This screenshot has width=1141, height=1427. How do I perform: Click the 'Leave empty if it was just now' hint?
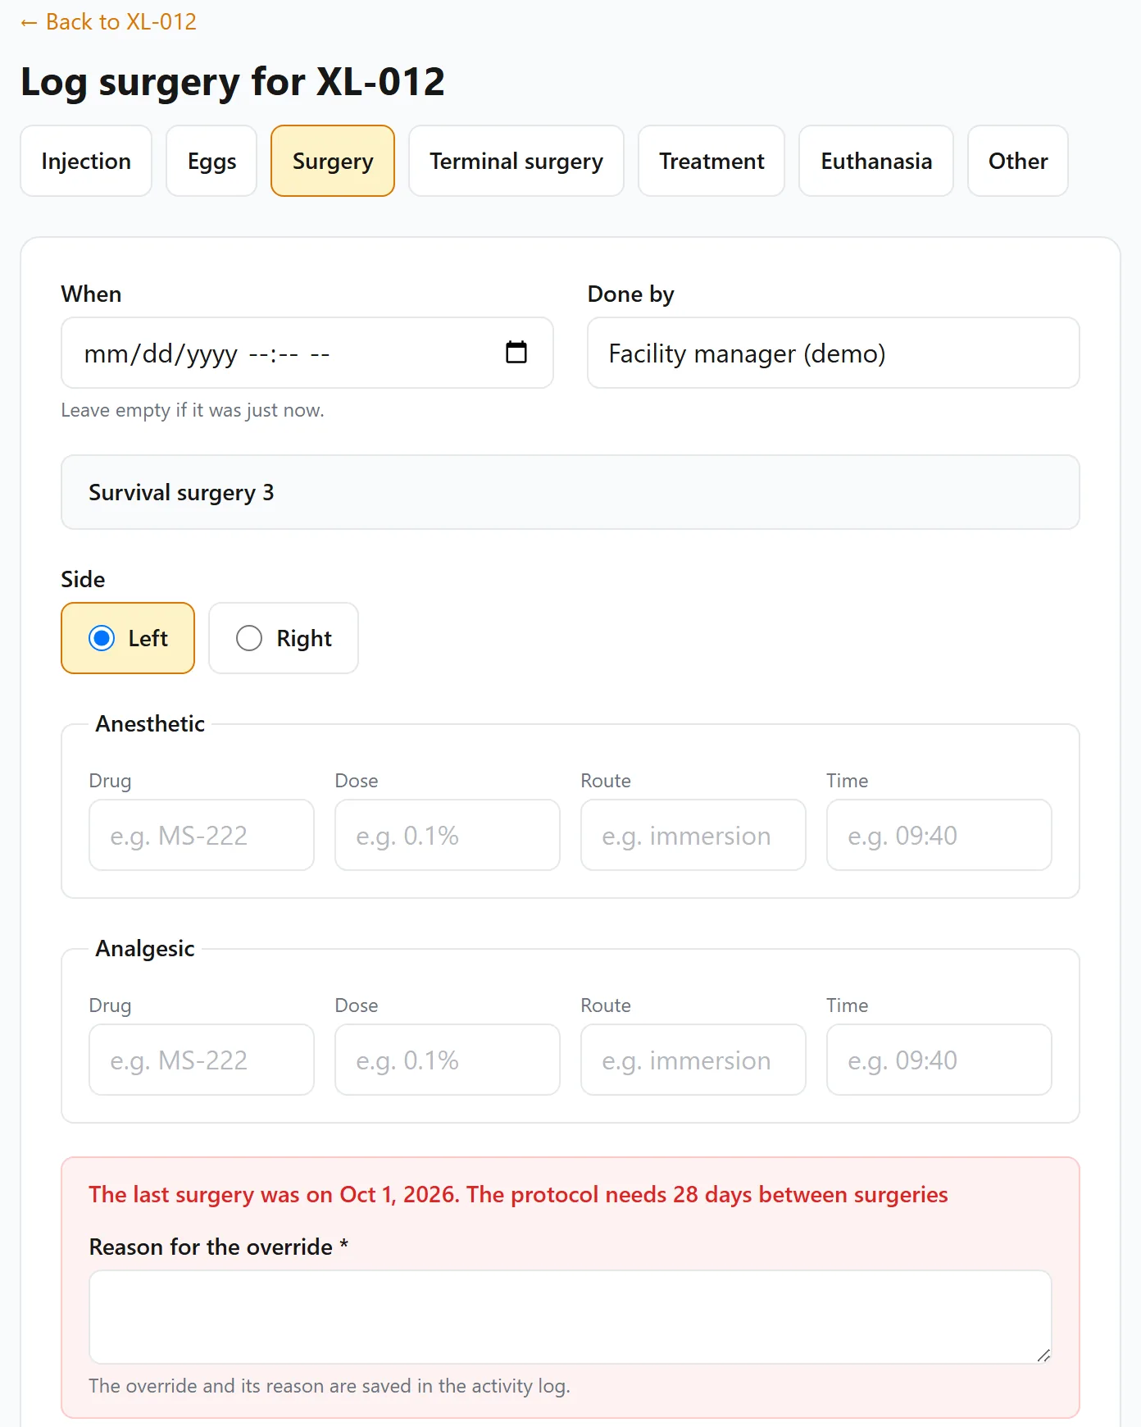tap(193, 410)
